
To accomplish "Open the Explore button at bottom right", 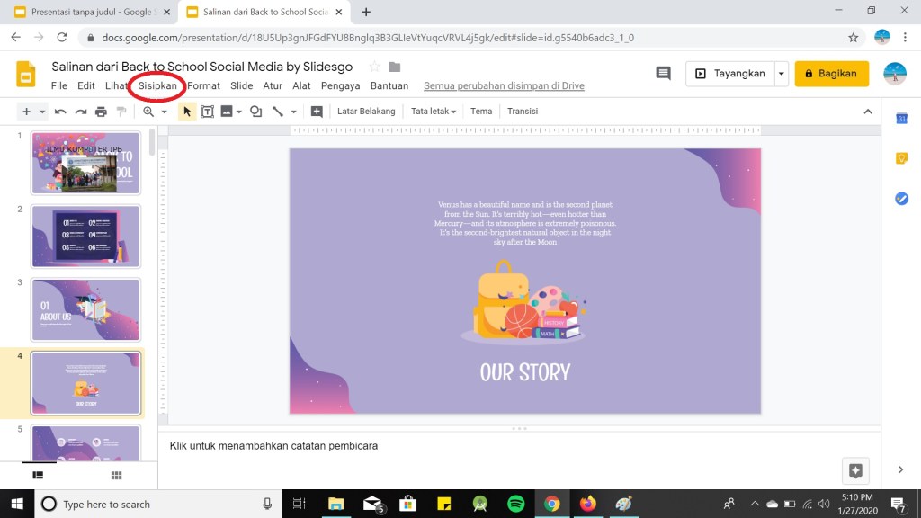I will [x=854, y=470].
